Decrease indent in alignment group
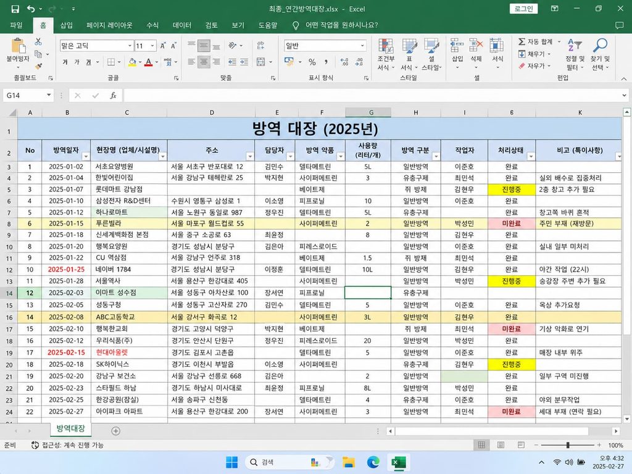632x474 pixels. (x=232, y=62)
